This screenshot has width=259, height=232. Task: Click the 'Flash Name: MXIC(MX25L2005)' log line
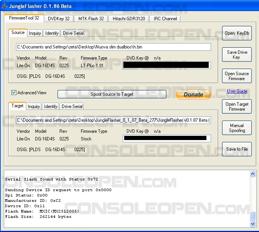coord(42,211)
